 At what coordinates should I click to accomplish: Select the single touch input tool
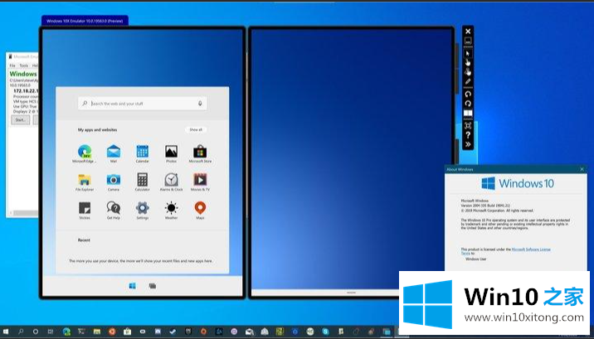468,62
